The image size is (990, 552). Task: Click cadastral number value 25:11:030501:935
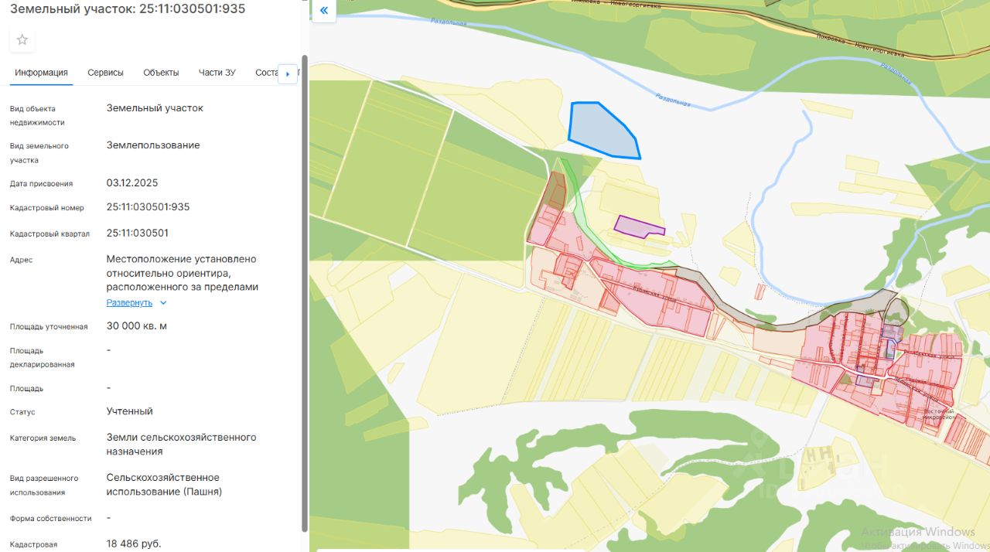tap(148, 207)
